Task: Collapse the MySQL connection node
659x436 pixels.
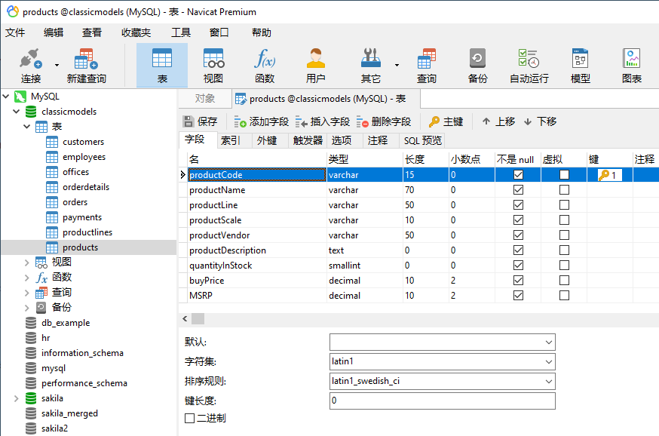Action: tap(5, 97)
